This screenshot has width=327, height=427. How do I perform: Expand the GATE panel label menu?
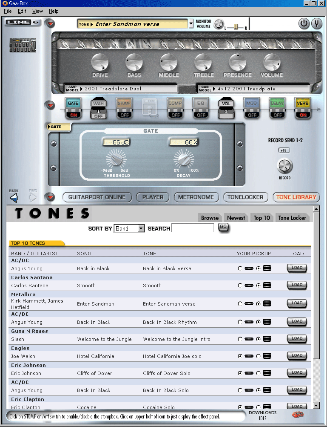pos(59,127)
